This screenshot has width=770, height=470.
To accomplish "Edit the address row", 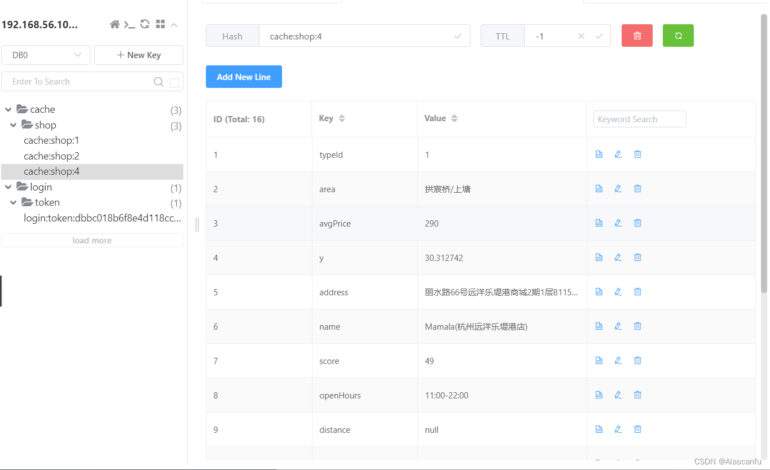I will click(618, 291).
